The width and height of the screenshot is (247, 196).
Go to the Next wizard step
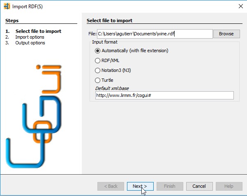pyautogui.click(x=140, y=186)
